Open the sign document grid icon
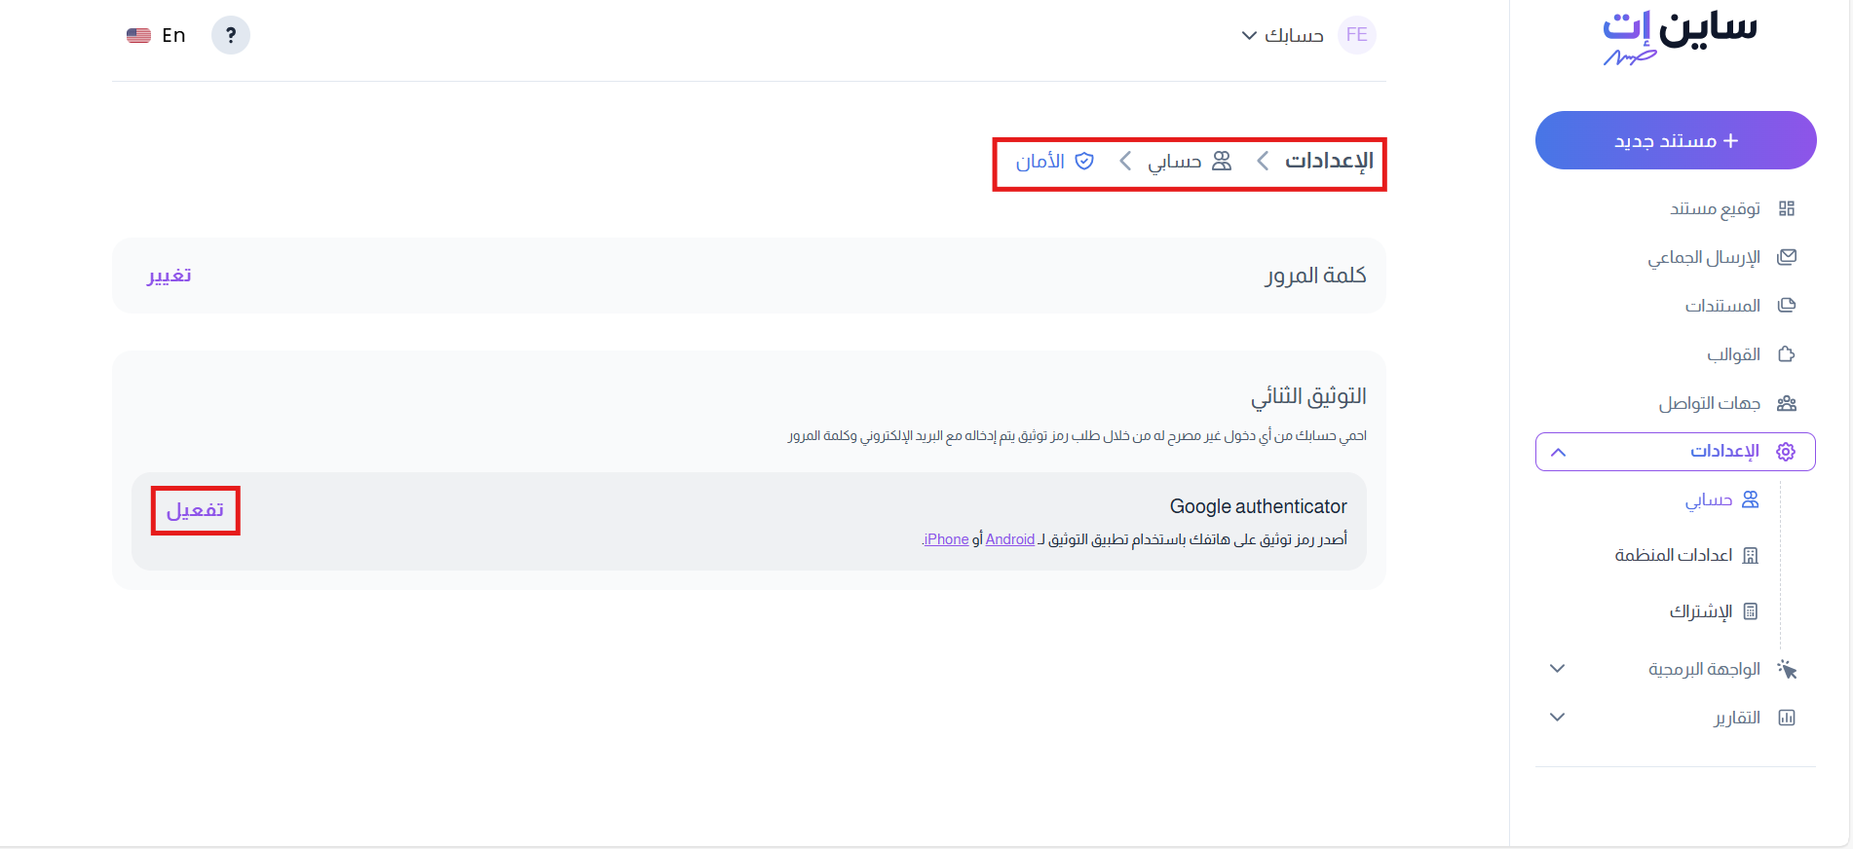The width and height of the screenshot is (1853, 849). 1786,208
